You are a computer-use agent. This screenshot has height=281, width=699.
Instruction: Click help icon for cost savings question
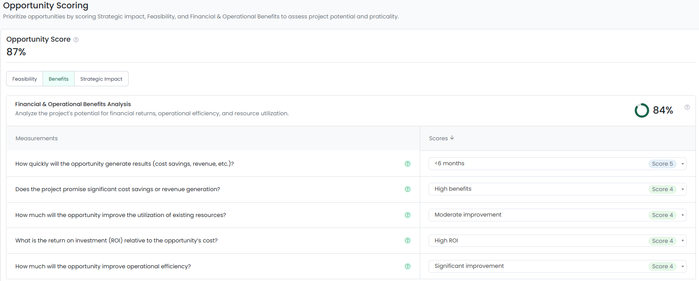407,189
